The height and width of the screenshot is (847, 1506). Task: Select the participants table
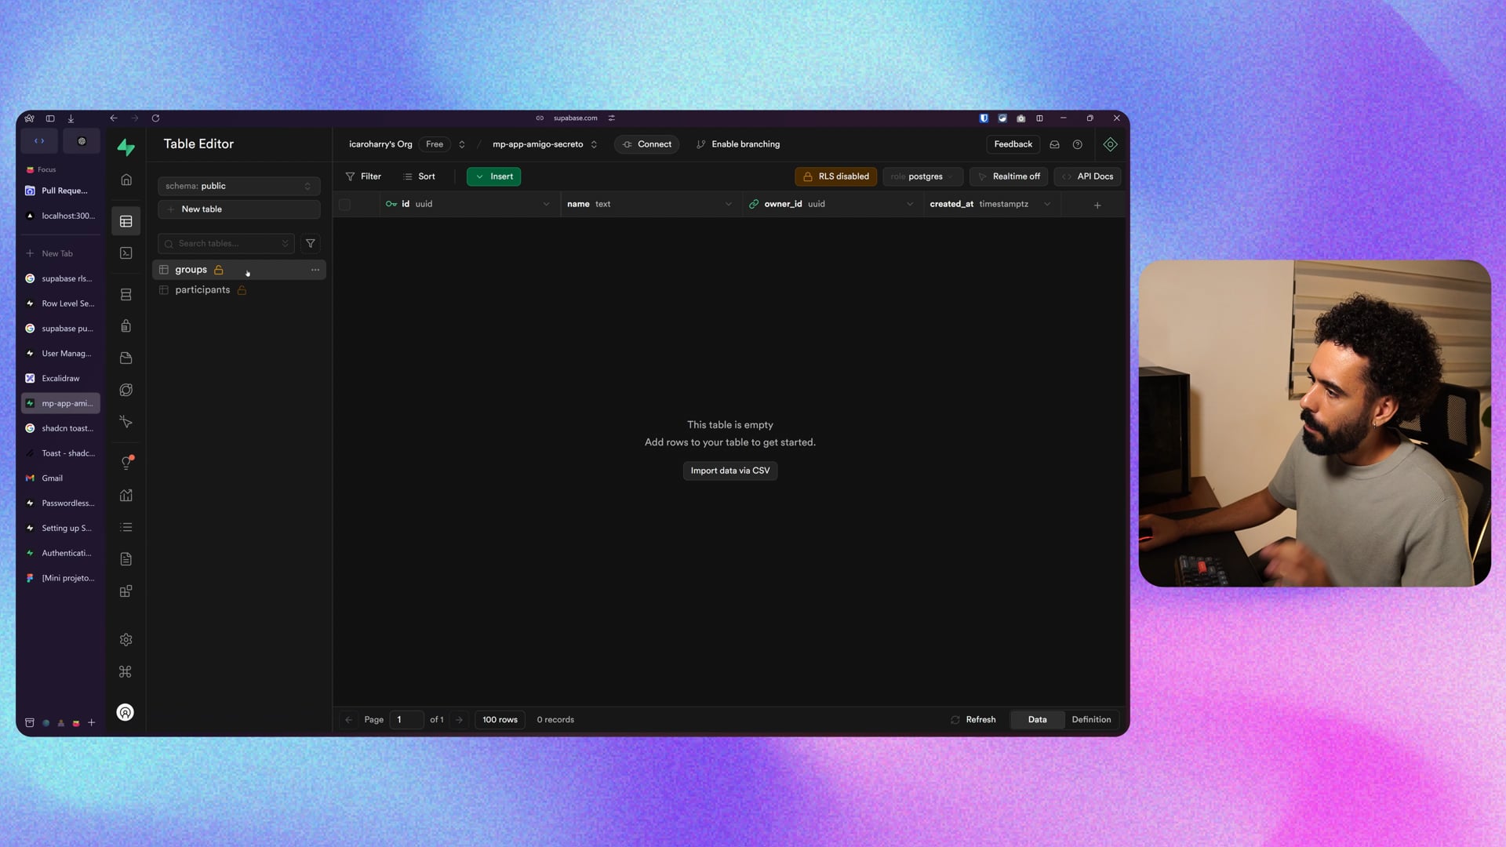(x=202, y=290)
